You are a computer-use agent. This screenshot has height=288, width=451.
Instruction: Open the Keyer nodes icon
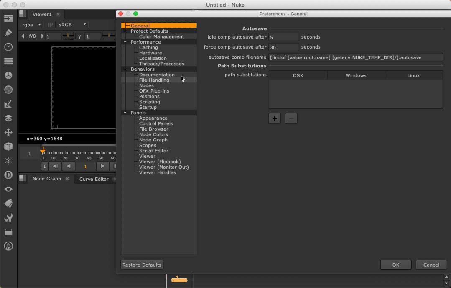[x=8, y=104]
